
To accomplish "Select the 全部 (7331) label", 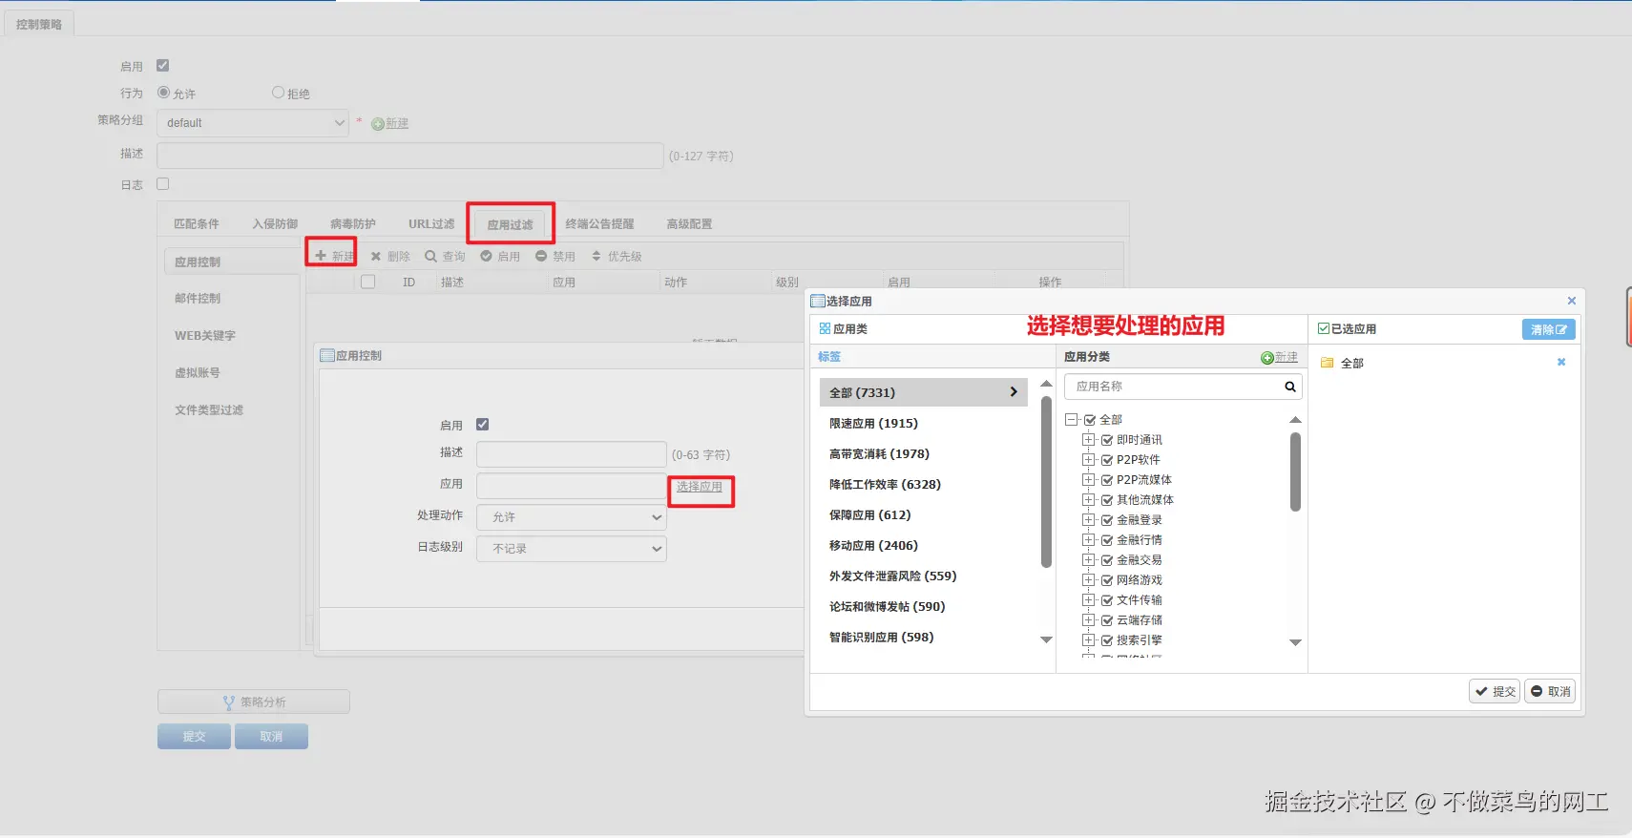I will 924,392.
